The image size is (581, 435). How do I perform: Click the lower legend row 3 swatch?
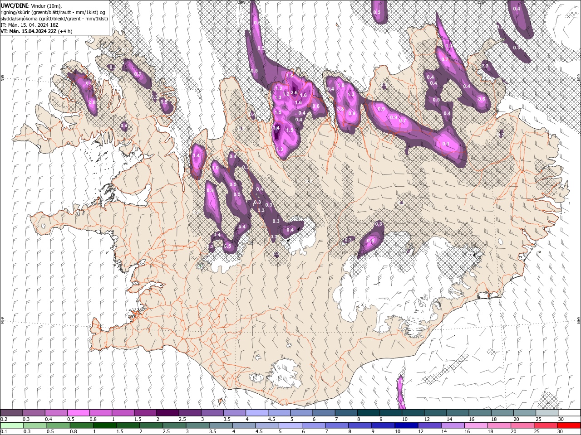[197, 425]
